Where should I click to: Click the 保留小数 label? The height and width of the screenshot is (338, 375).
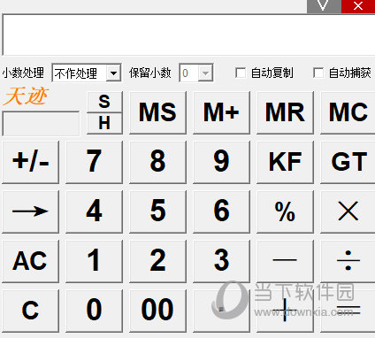150,73
